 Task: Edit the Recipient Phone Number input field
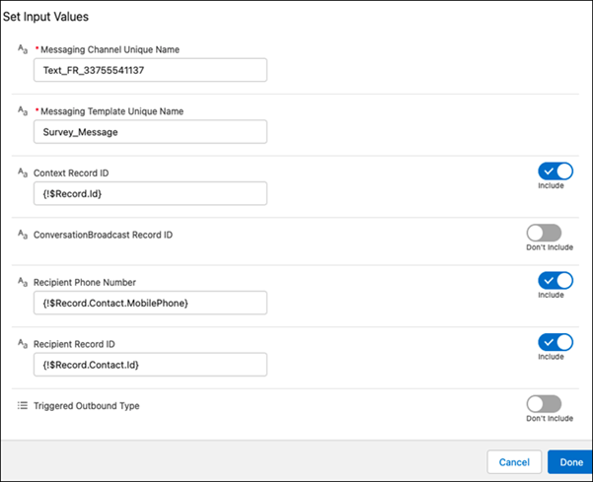tap(150, 303)
